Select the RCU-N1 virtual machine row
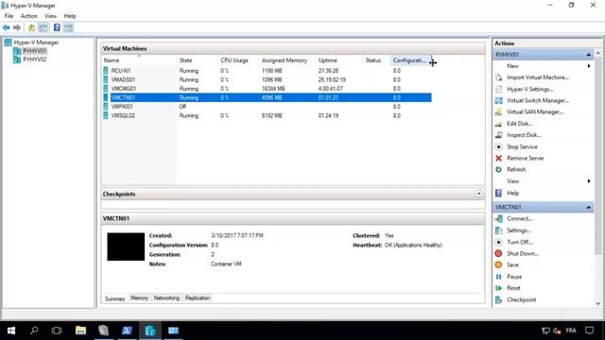 tap(267, 71)
